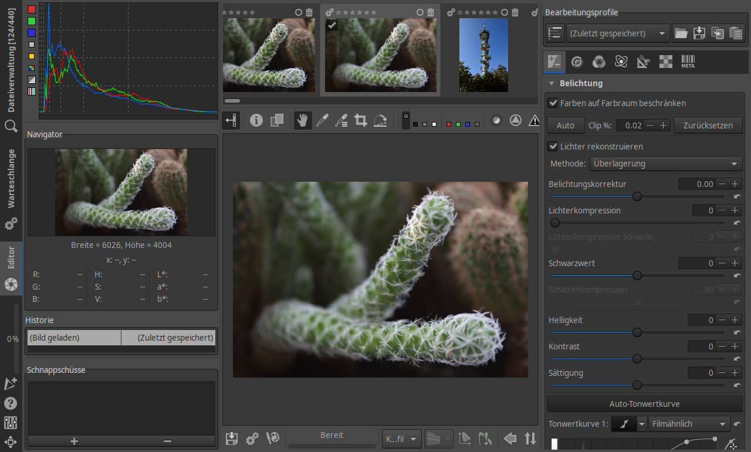Open the Raw tools tab
751x452 pixels.
tap(666, 62)
